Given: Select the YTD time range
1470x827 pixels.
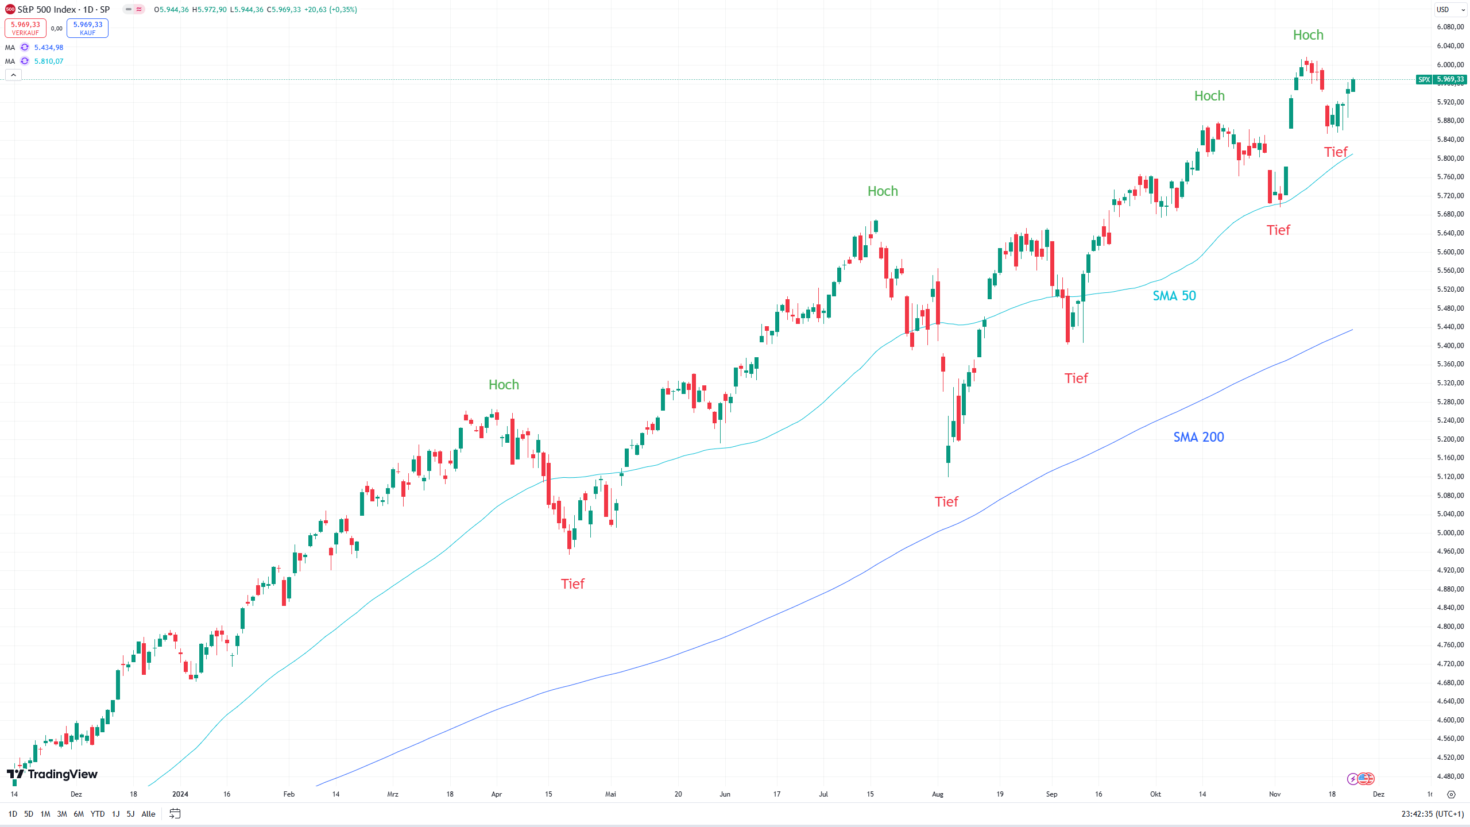Looking at the screenshot, I should point(98,814).
